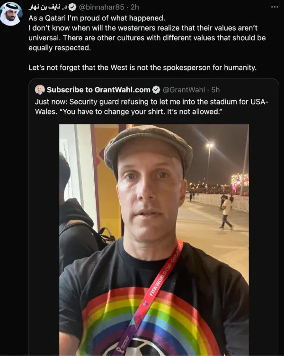Open quoted tweet via the 5h timestamp
Screen dimensions: 284x356
coord(215,90)
